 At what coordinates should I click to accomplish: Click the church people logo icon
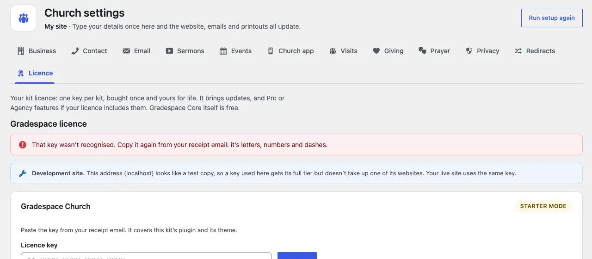pos(24,18)
